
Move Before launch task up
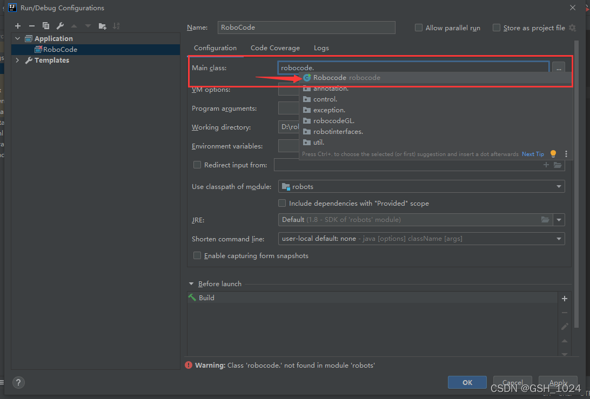pyautogui.click(x=565, y=341)
